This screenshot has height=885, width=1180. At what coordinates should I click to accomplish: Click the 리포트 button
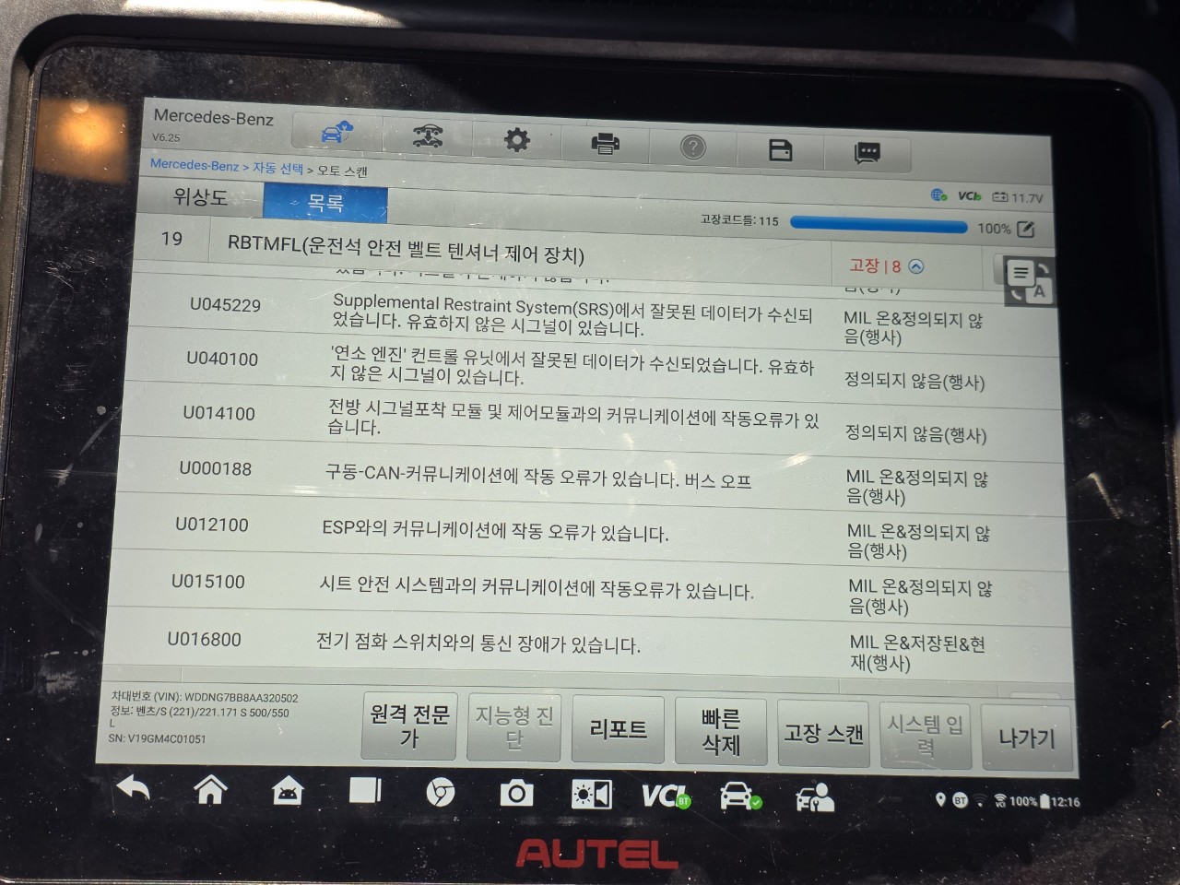pos(618,728)
